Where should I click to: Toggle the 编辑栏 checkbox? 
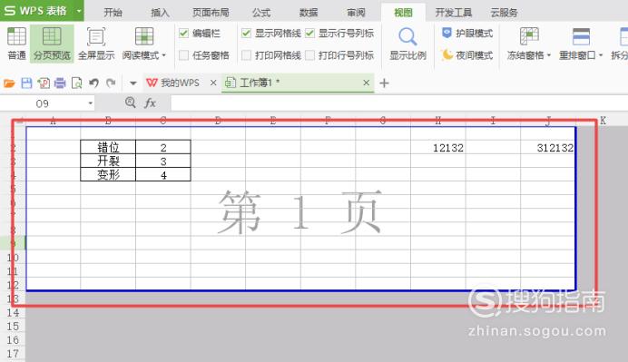click(184, 34)
